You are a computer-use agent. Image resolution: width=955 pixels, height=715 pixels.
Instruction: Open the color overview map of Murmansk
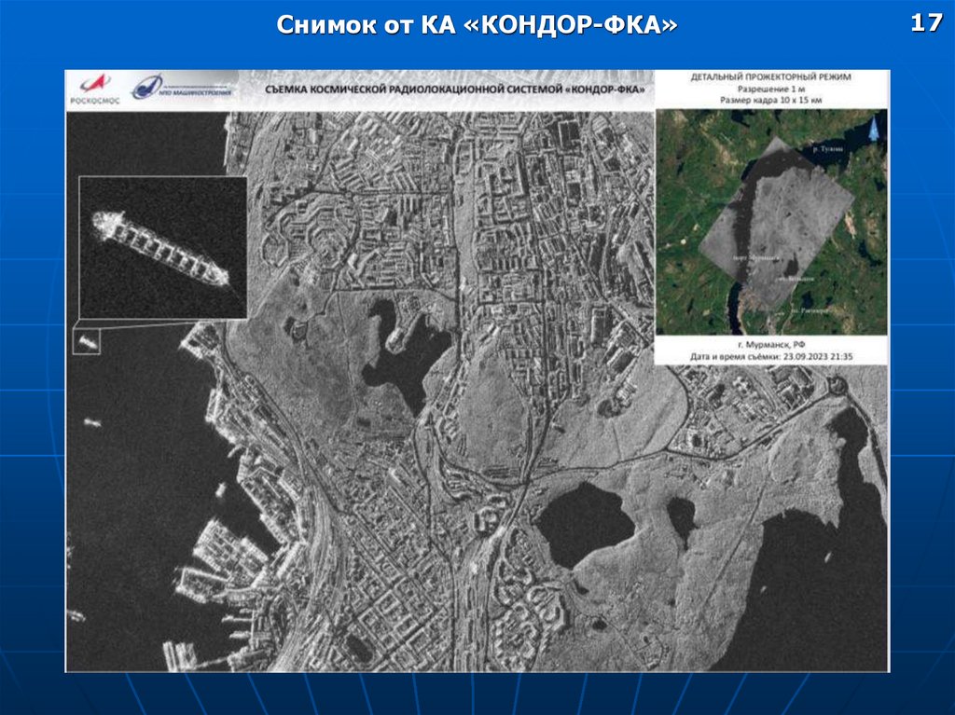[x=771, y=222]
